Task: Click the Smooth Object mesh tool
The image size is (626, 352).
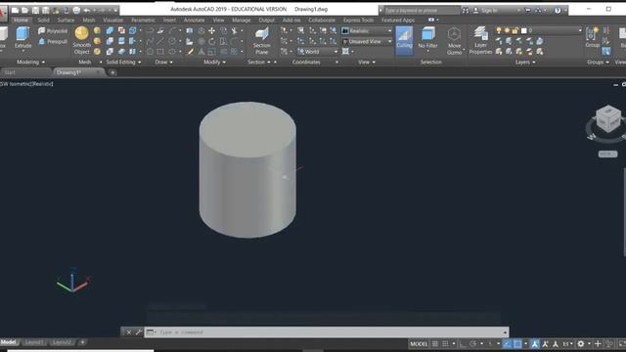Action: point(81,40)
